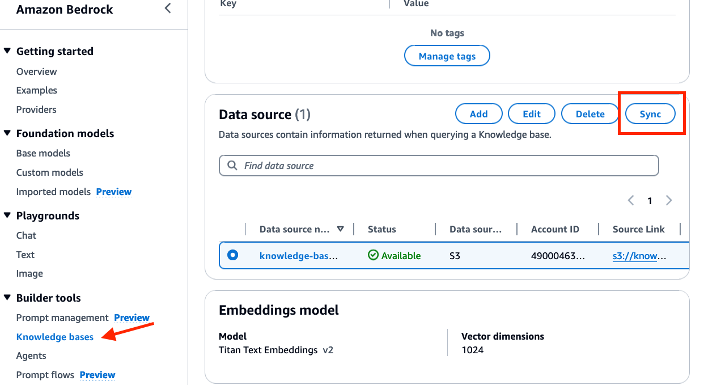Click the Account ID column header
Screen dimensions: 704x385
pos(555,229)
